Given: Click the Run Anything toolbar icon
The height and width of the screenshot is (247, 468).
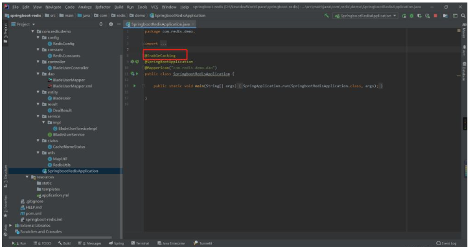Looking at the screenshot, I should pos(455,16).
